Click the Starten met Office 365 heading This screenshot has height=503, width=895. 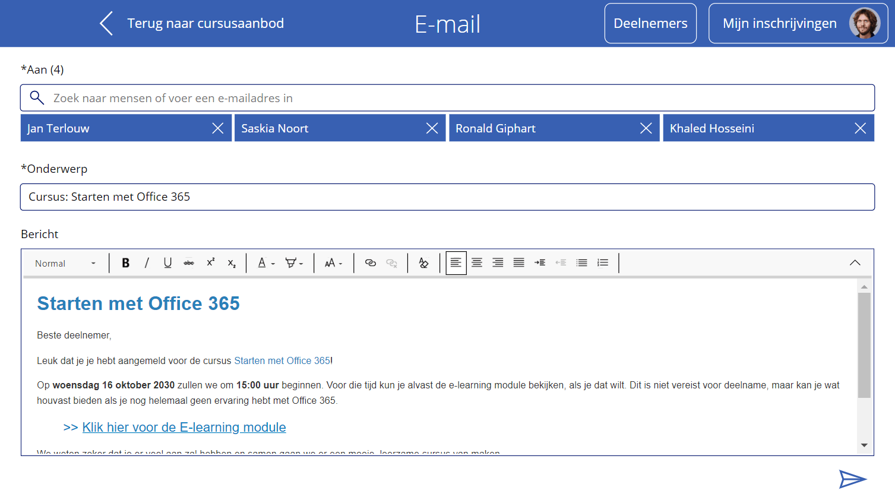coord(138,303)
